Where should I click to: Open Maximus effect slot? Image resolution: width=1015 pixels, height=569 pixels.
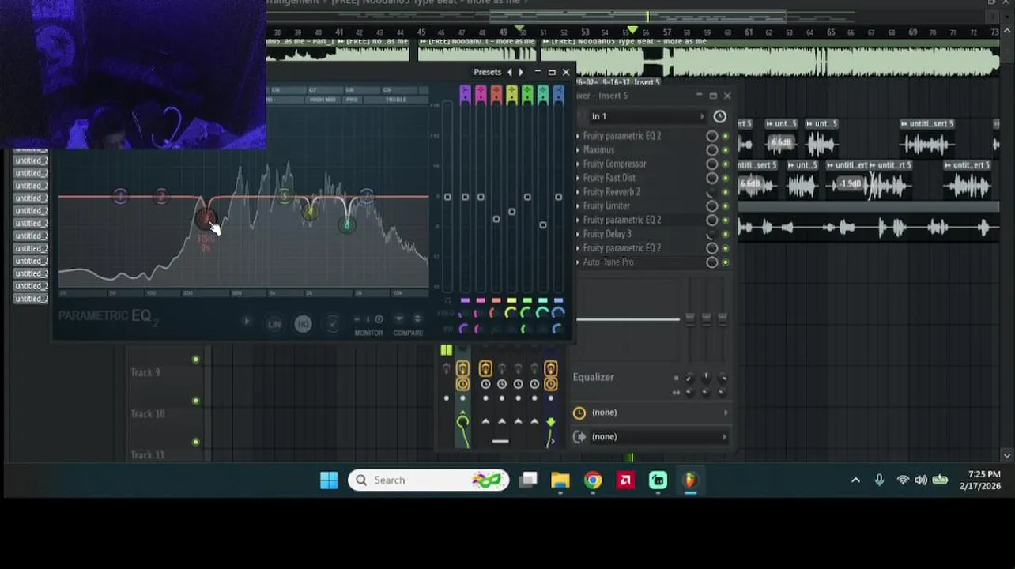tap(598, 150)
